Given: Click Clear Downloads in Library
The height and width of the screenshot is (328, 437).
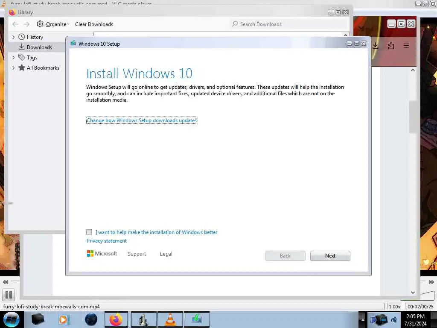Looking at the screenshot, I should 94,24.
